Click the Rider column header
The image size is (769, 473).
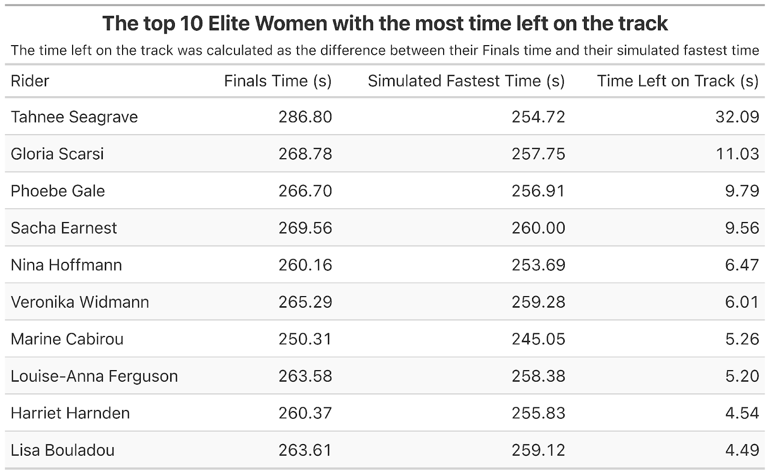30,81
